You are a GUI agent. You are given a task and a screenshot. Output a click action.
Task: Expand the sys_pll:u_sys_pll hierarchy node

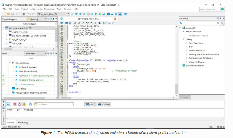pyautogui.click(x=6, y=39)
